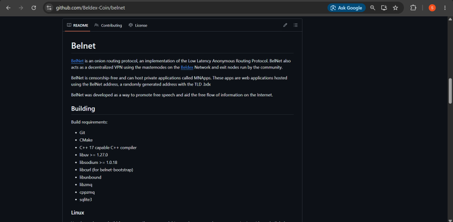Click the Linux subsection heading

tap(78, 212)
